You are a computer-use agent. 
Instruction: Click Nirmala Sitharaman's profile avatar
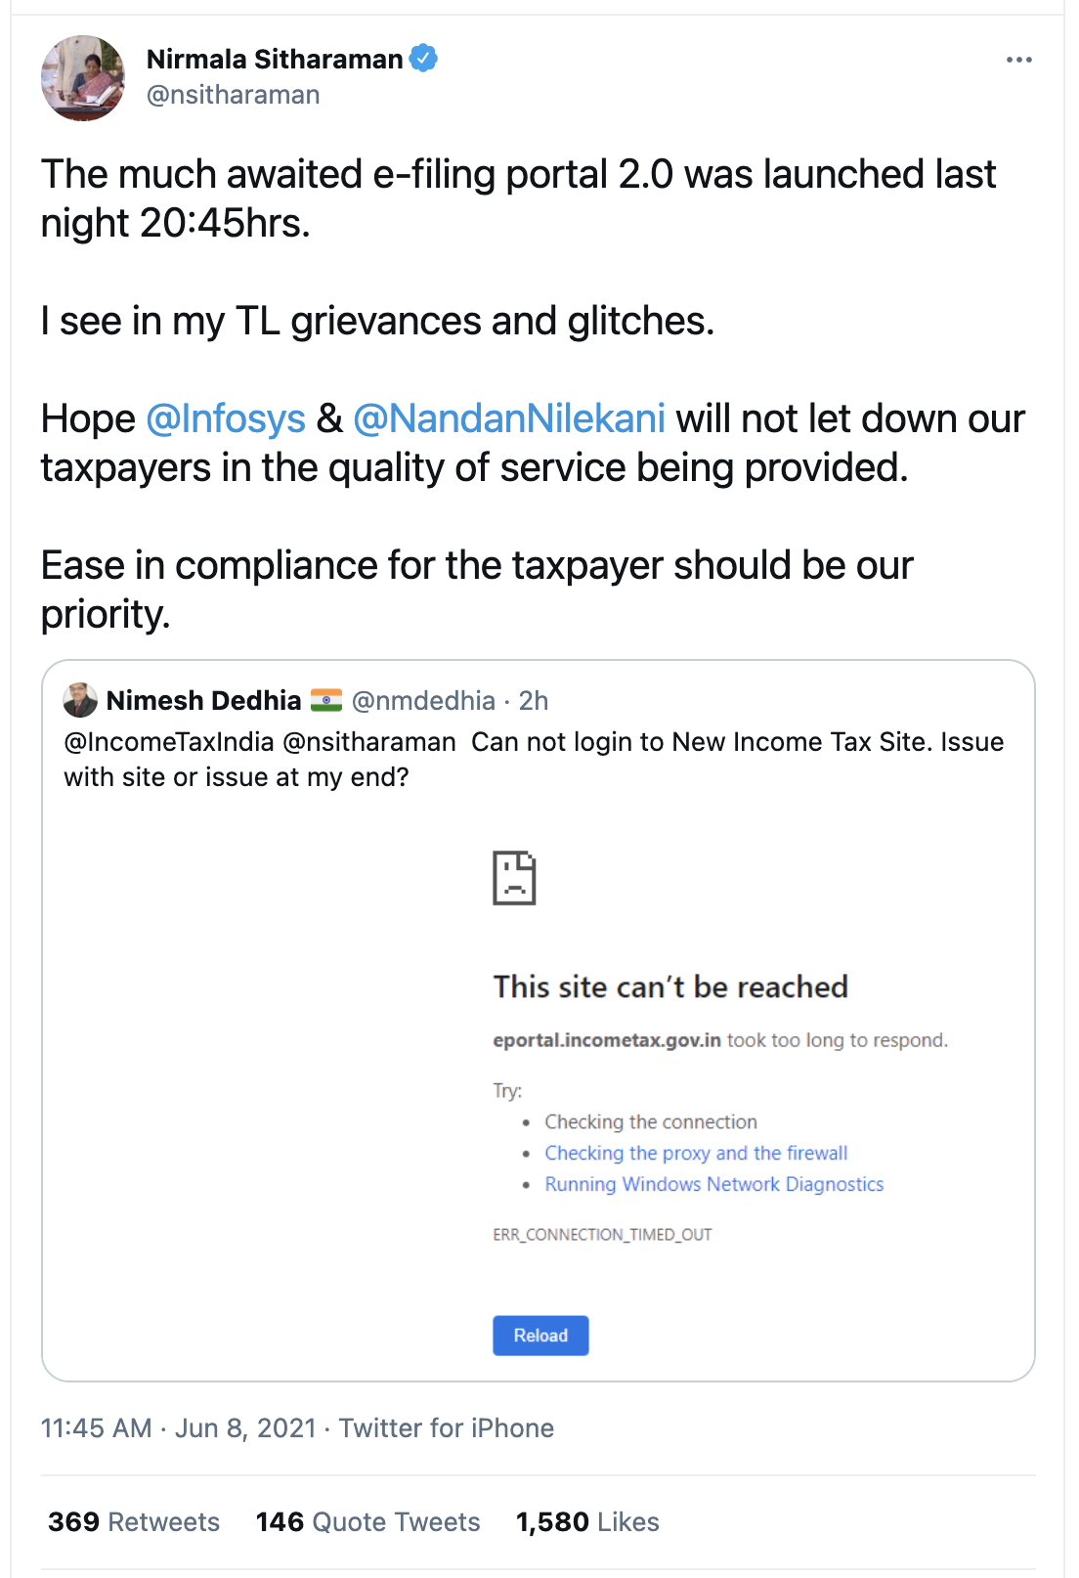[83, 78]
